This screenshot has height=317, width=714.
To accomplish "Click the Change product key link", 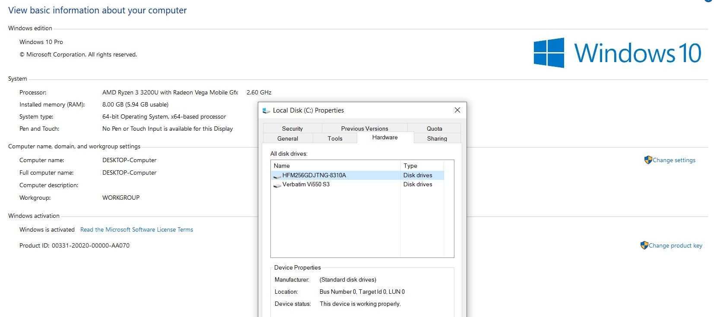I will (676, 245).
